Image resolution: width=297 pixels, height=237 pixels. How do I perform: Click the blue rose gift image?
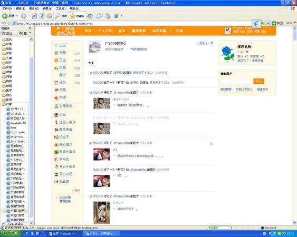[227, 53]
